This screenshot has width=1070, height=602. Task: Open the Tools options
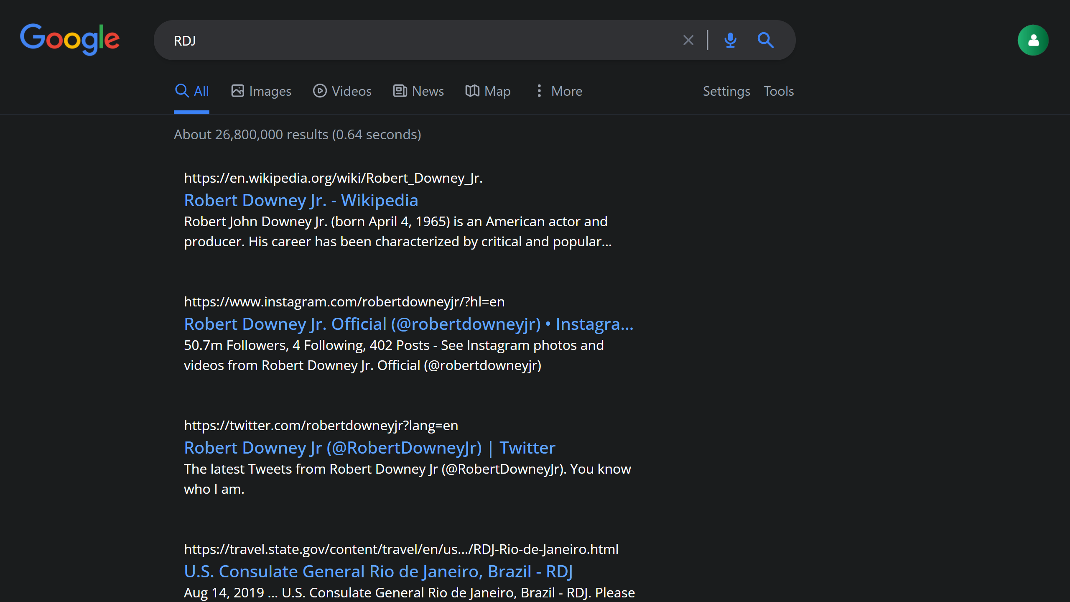click(778, 91)
